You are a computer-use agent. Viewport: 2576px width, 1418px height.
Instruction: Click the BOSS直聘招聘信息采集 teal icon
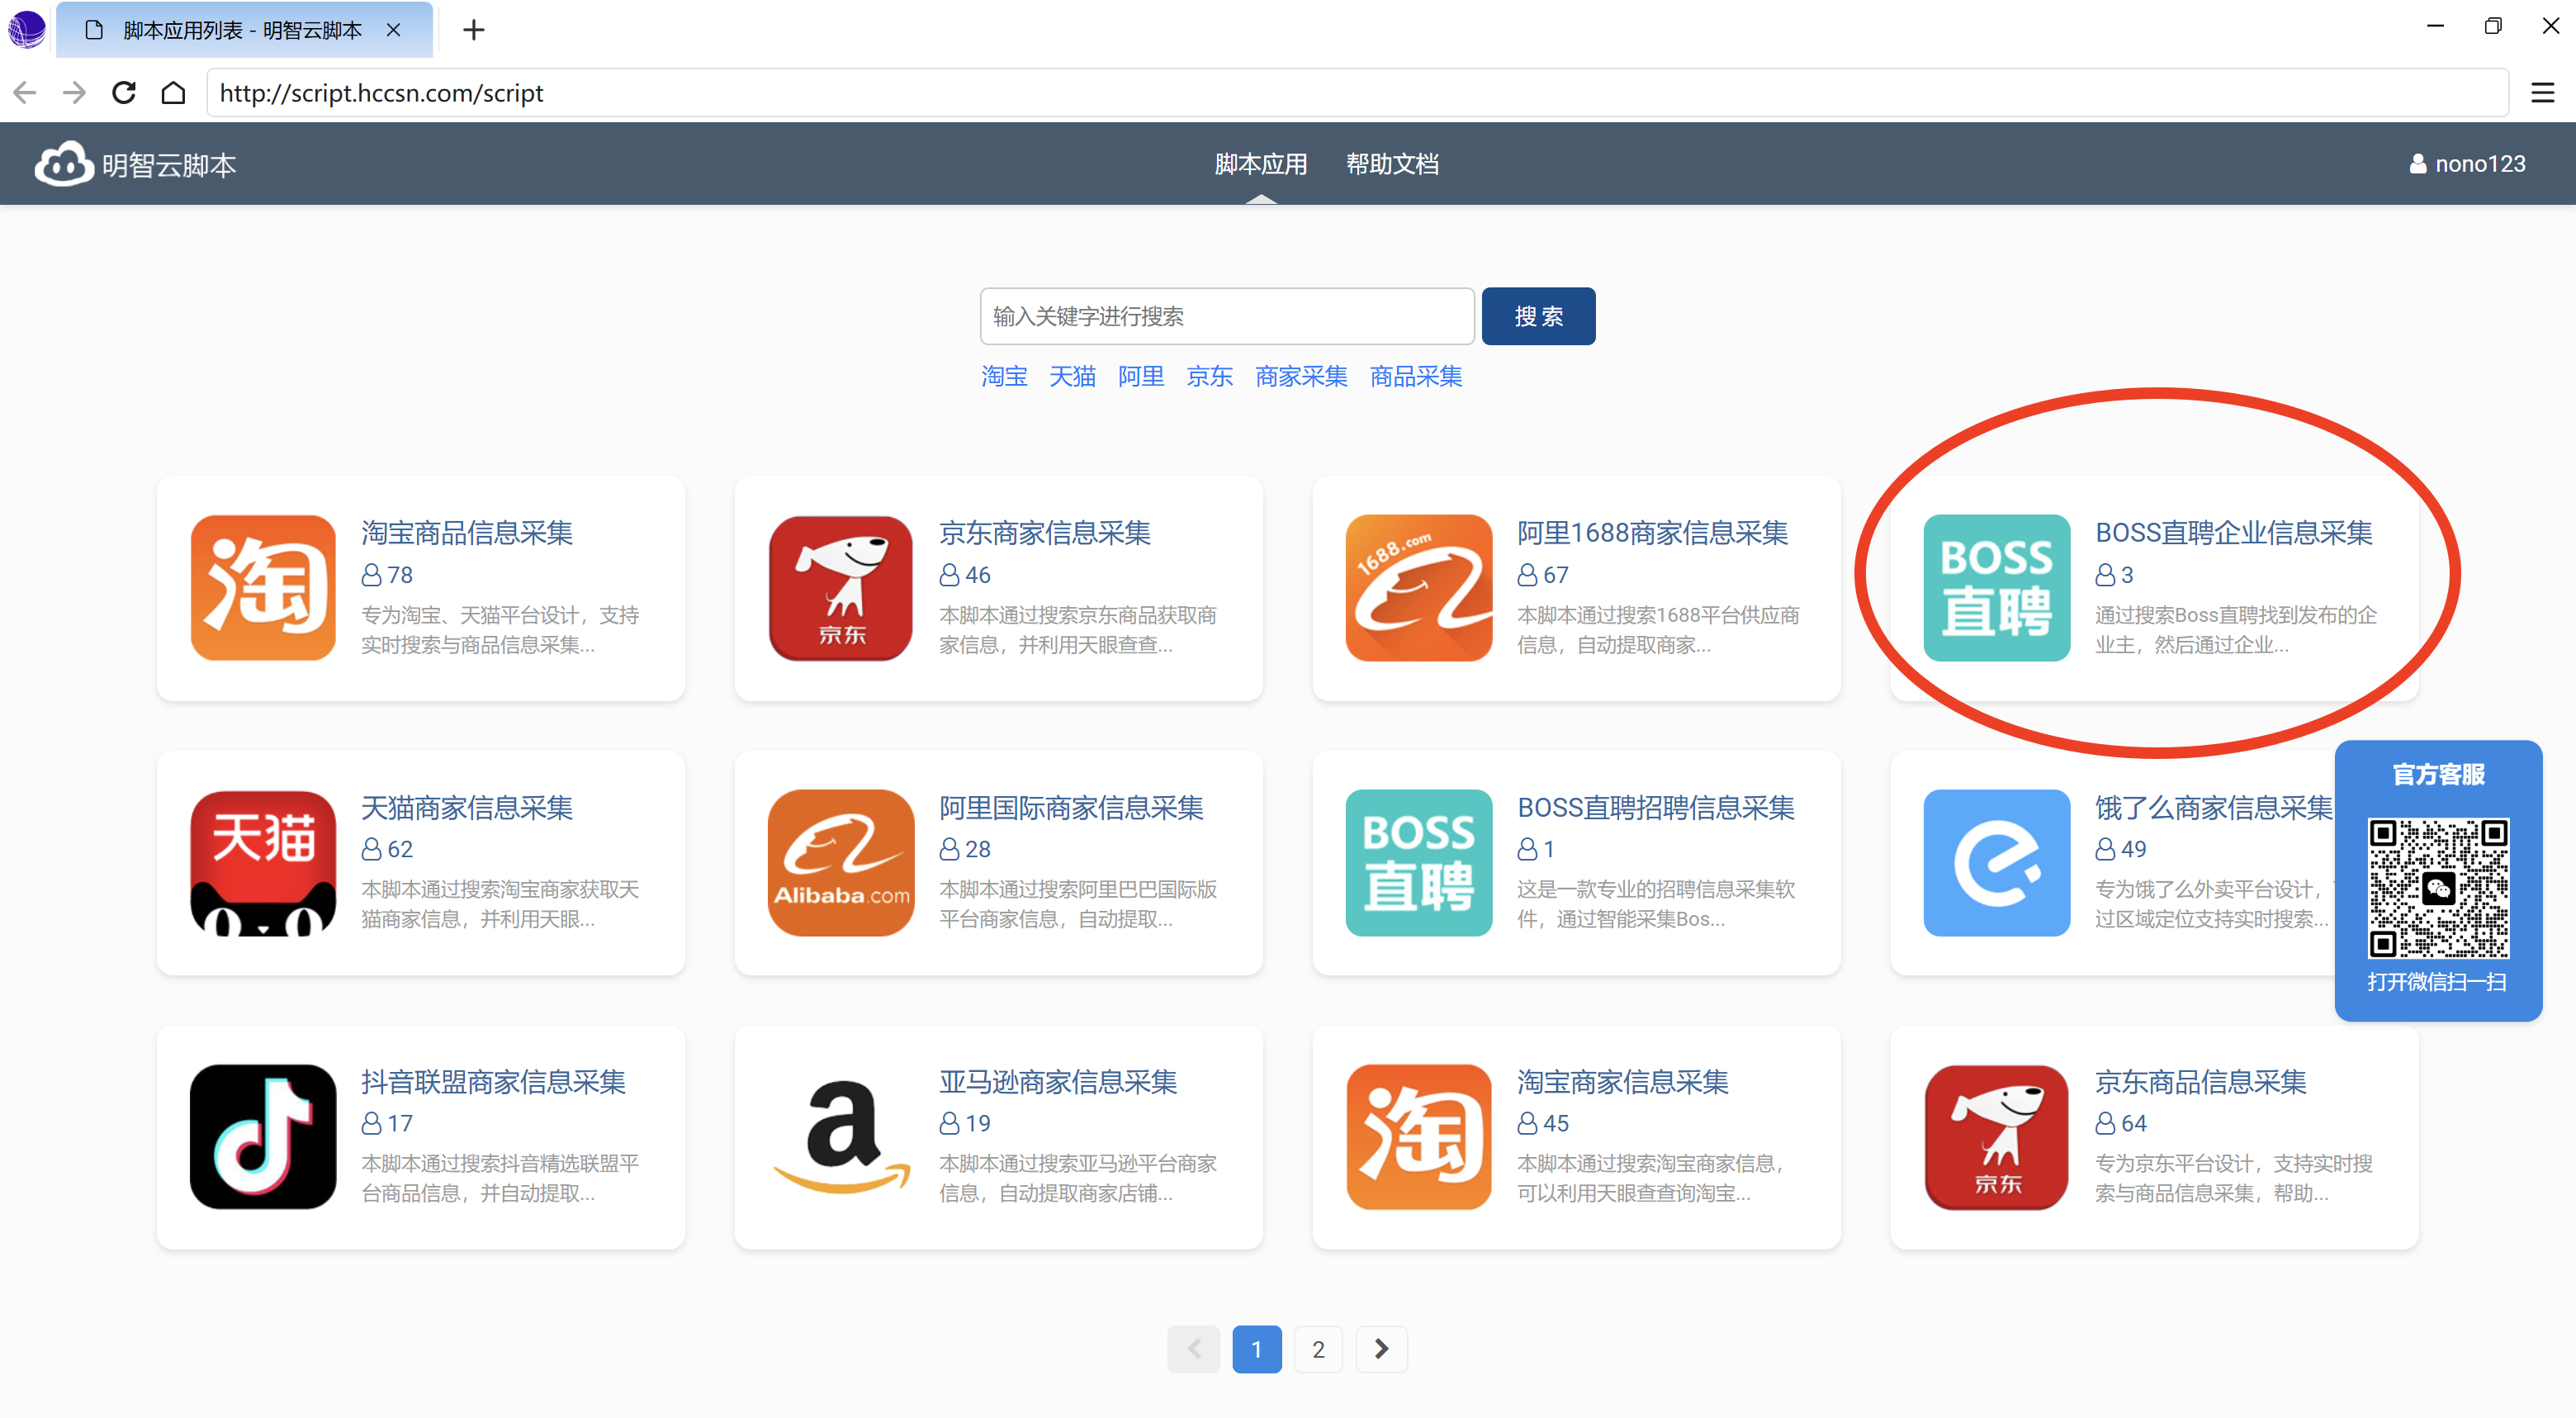point(1419,863)
